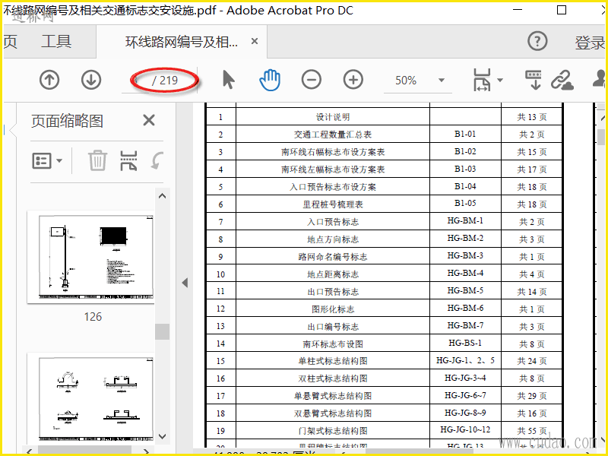Go to next page with down arrow
The width and height of the screenshot is (608, 456).
[91, 81]
